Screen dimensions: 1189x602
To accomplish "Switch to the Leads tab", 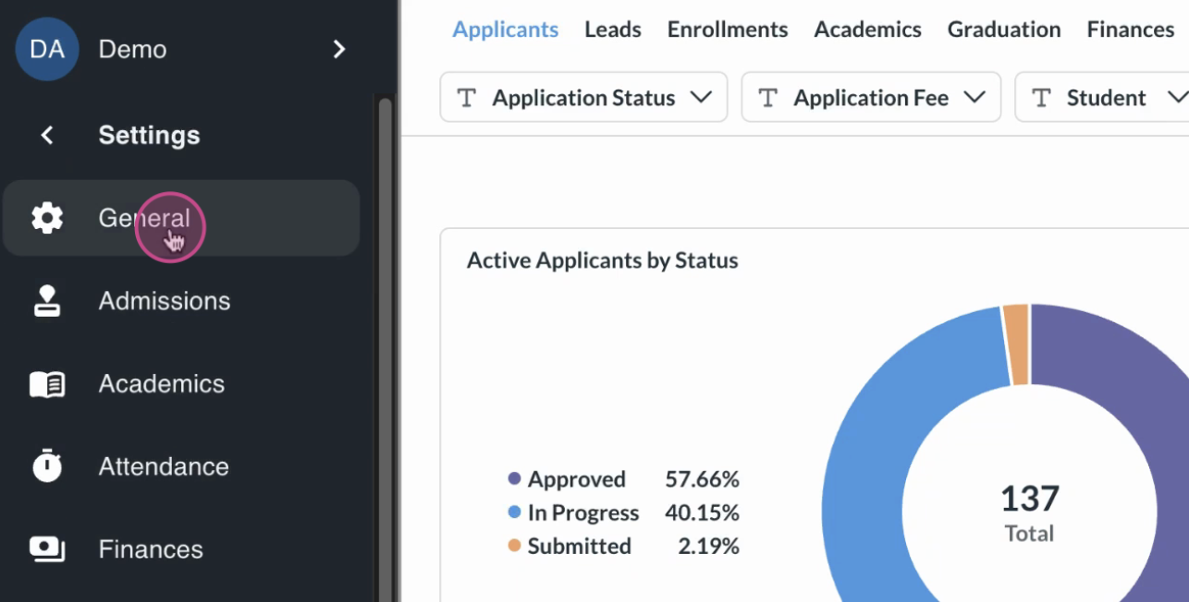I will [613, 30].
